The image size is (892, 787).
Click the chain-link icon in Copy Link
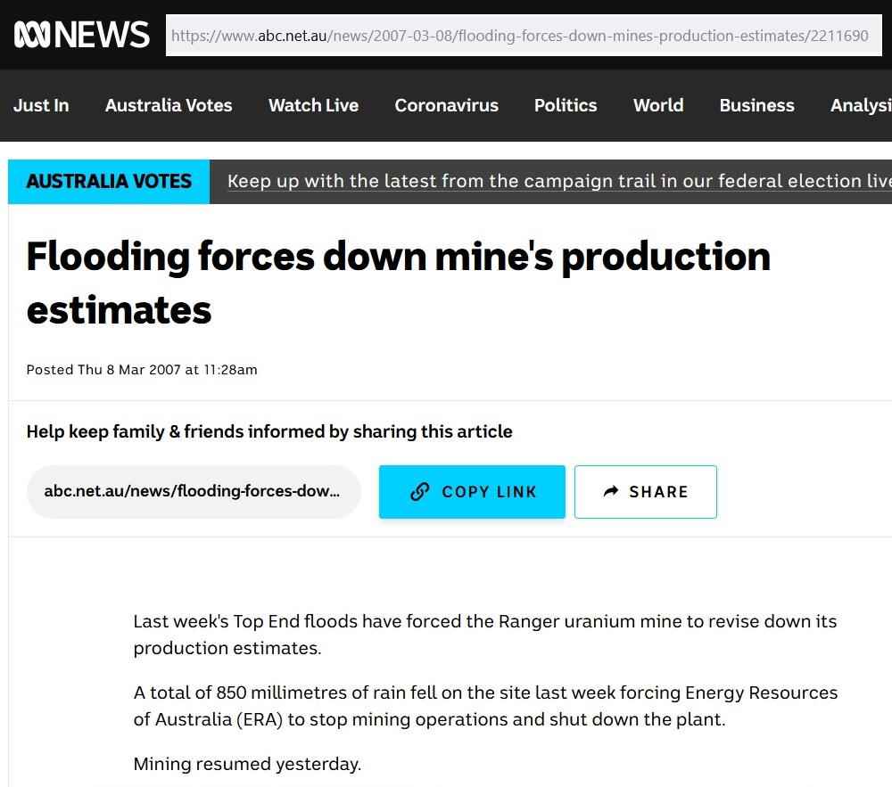click(420, 491)
